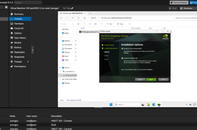Click the Paste icon in Explorer toolbar
The width and height of the screenshot is (197, 130).
(x=84, y=24)
